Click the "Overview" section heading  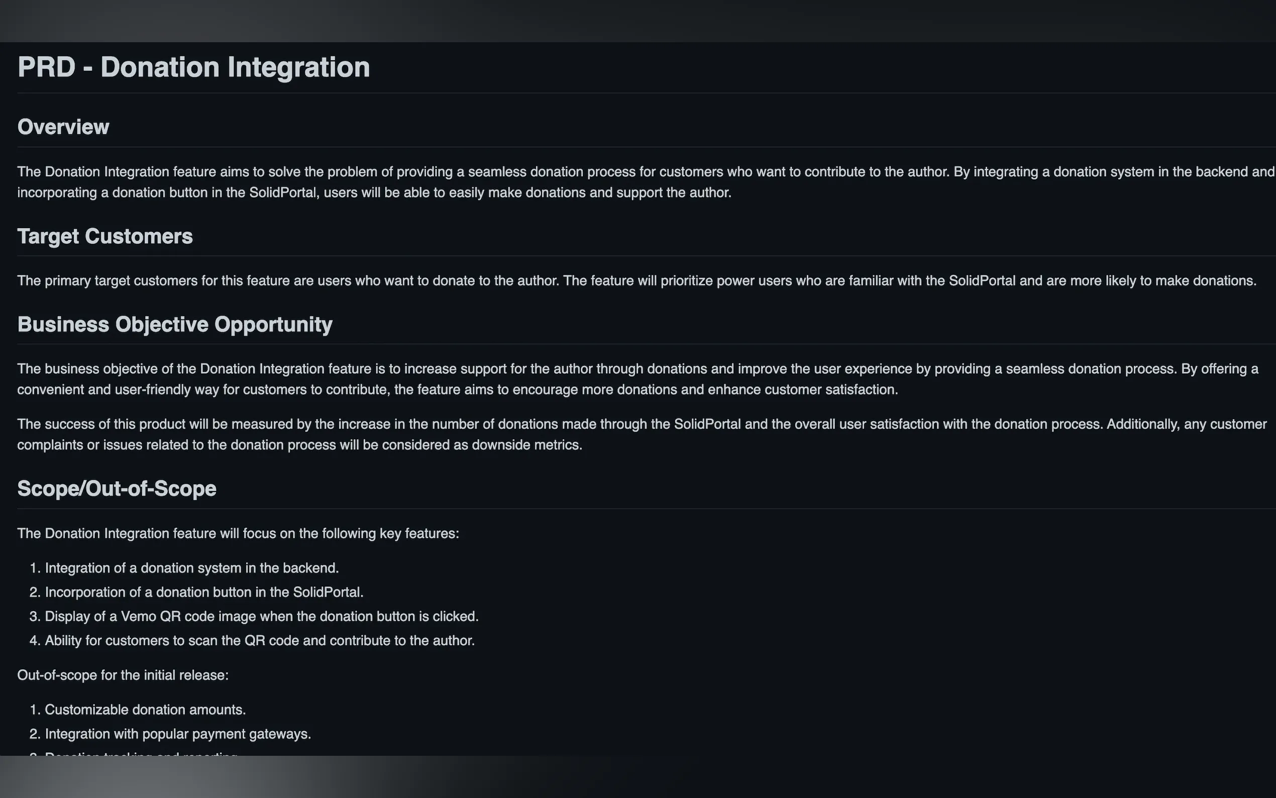[x=63, y=127]
